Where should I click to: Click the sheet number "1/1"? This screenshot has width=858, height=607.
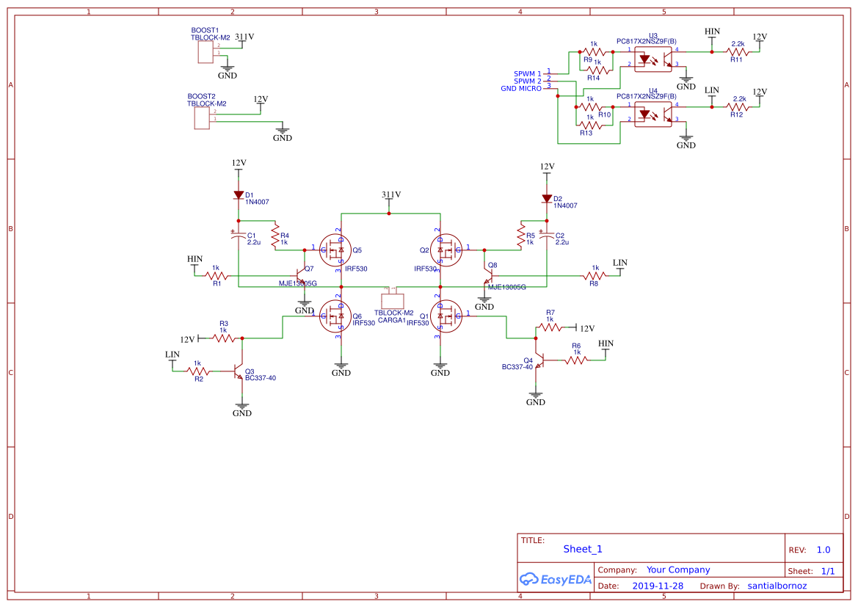pyautogui.click(x=828, y=571)
